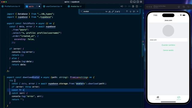The height and width of the screenshot is (108, 192).
Task: Open changes icon in editor toolbar
Action: 133,6
